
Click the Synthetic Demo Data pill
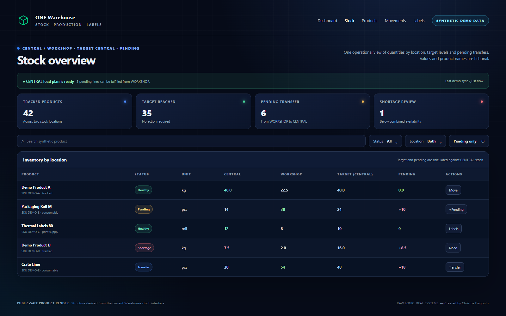pos(460,21)
